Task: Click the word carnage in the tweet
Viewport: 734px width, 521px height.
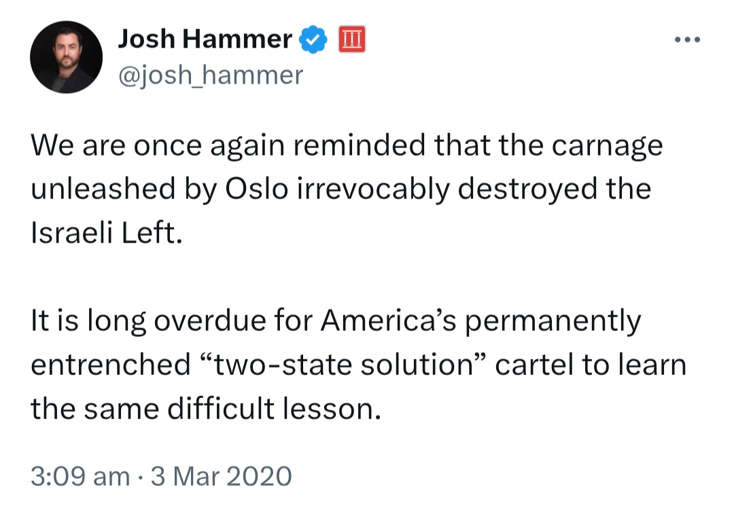Action: tap(607, 147)
